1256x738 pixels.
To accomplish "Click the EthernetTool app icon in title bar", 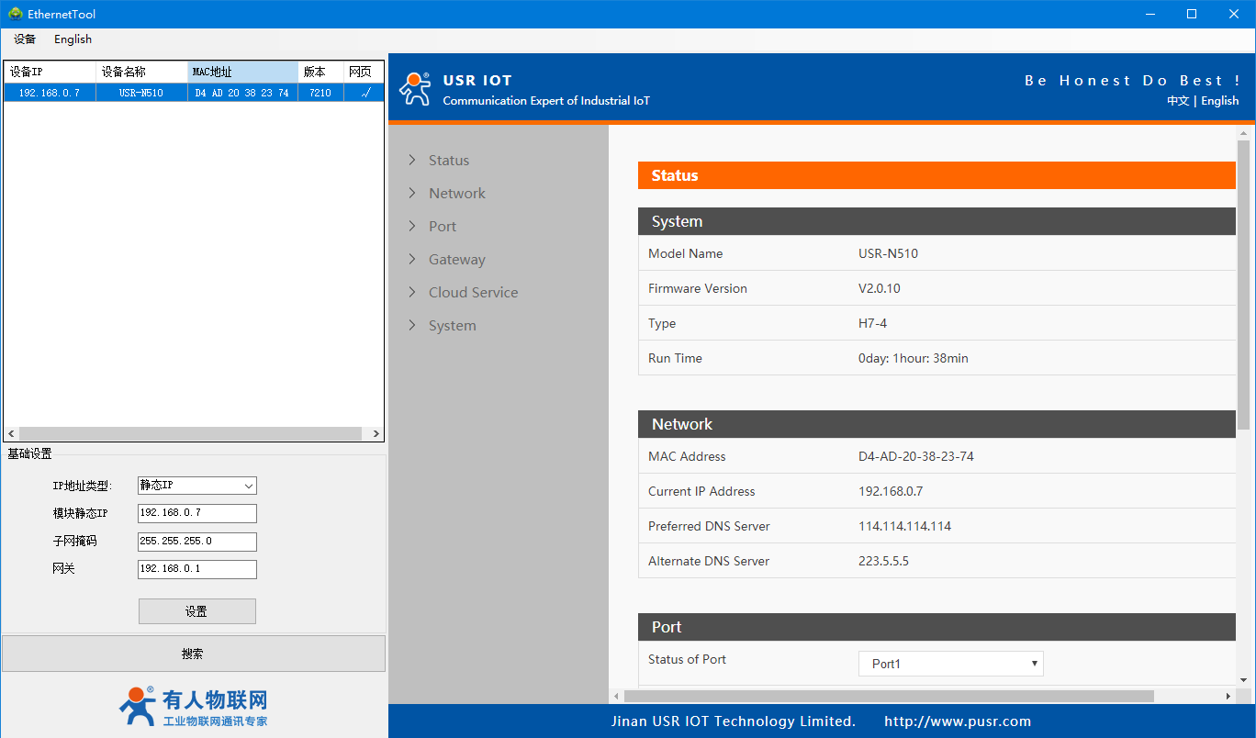I will pyautogui.click(x=15, y=14).
